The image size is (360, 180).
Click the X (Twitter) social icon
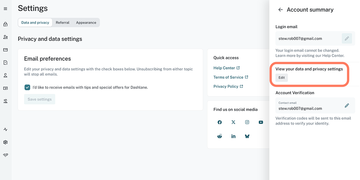click(x=233, y=122)
